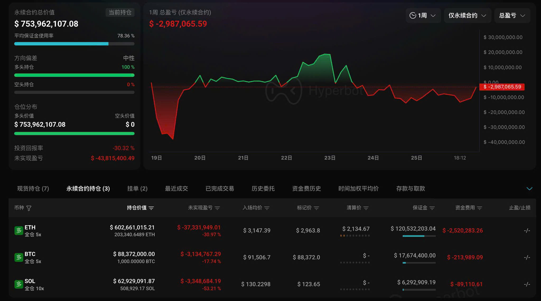Click the ETH long position badge
Viewport: 541px width, 301px height.
tap(18, 231)
